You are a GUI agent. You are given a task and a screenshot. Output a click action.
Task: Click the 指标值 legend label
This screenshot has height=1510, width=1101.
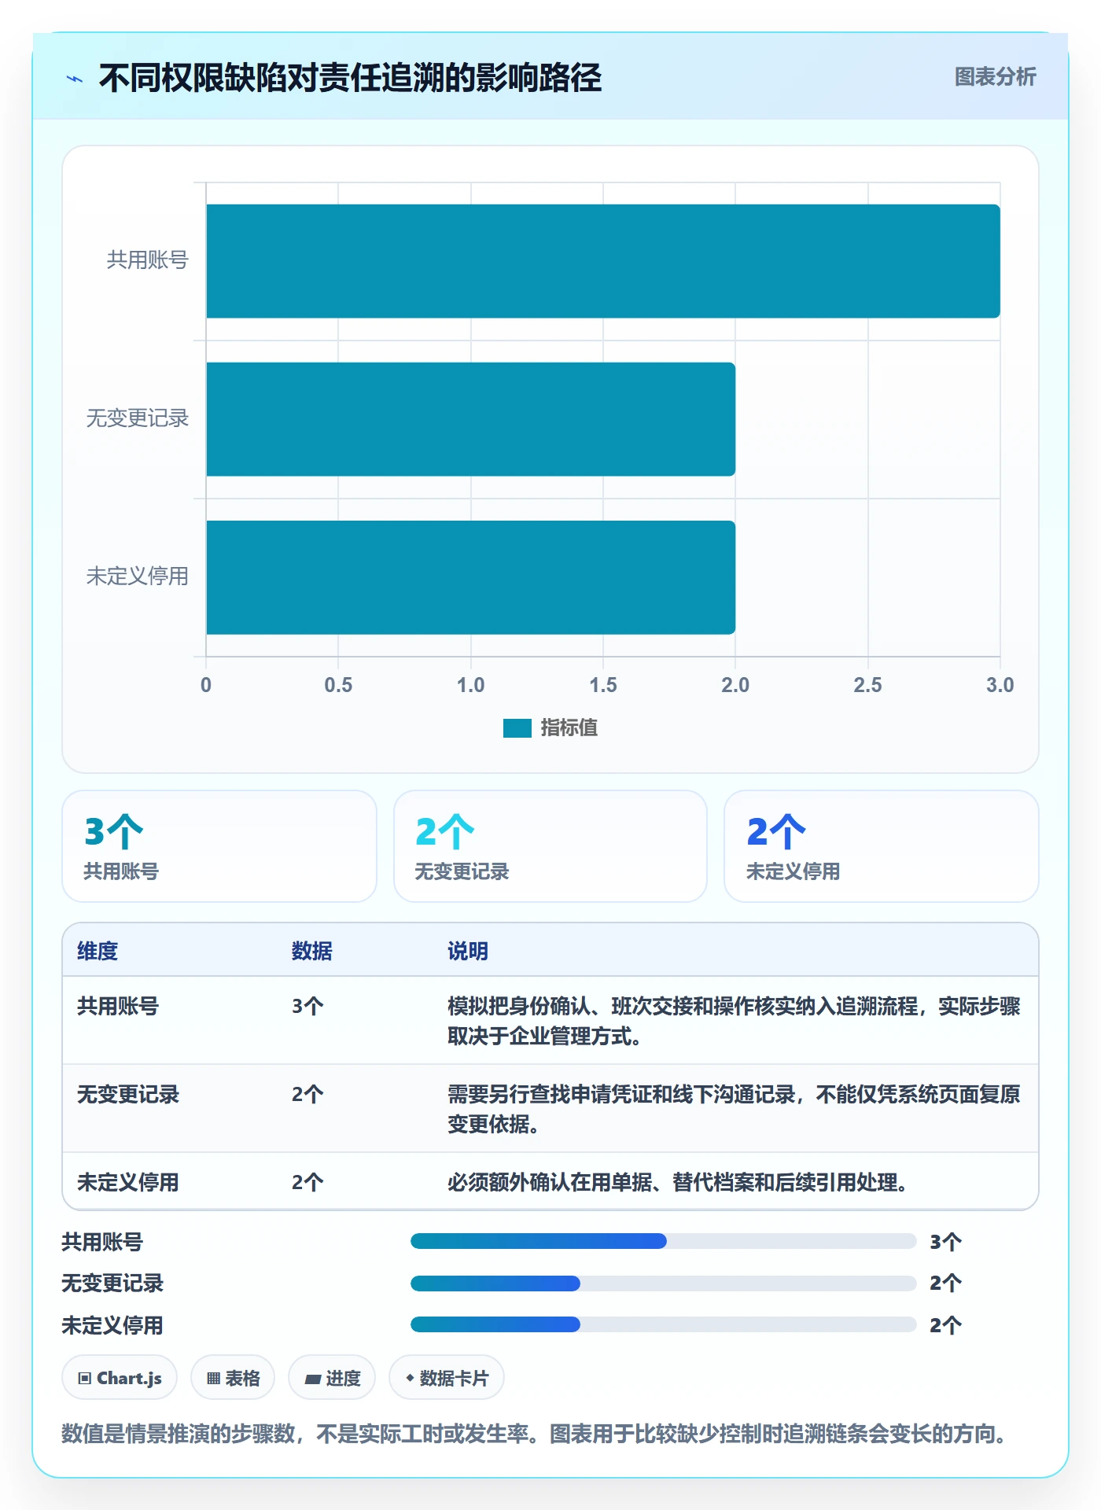click(x=569, y=728)
